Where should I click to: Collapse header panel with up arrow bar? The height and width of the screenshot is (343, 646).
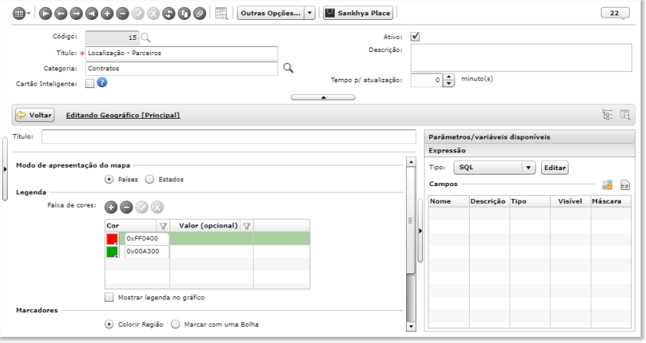[323, 97]
